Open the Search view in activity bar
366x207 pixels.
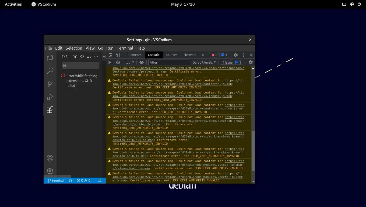[x=50, y=71]
